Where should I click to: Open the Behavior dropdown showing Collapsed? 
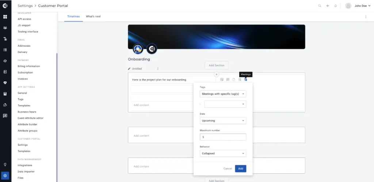pos(223,154)
